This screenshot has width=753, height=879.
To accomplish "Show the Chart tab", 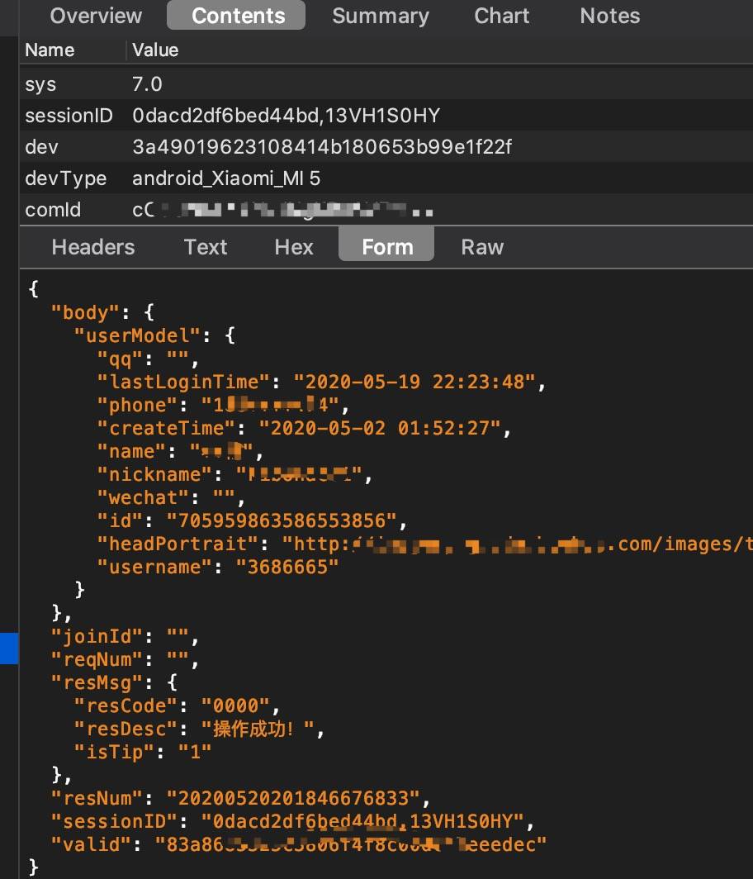I will [x=502, y=16].
